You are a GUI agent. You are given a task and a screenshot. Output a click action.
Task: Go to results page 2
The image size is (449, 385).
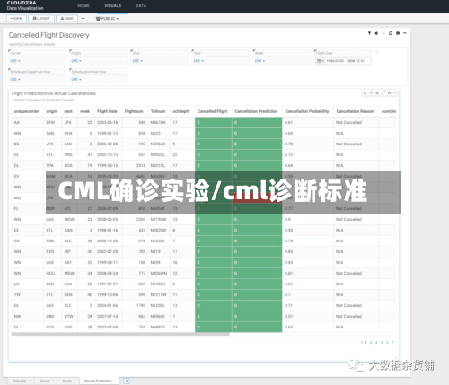pos(371,342)
